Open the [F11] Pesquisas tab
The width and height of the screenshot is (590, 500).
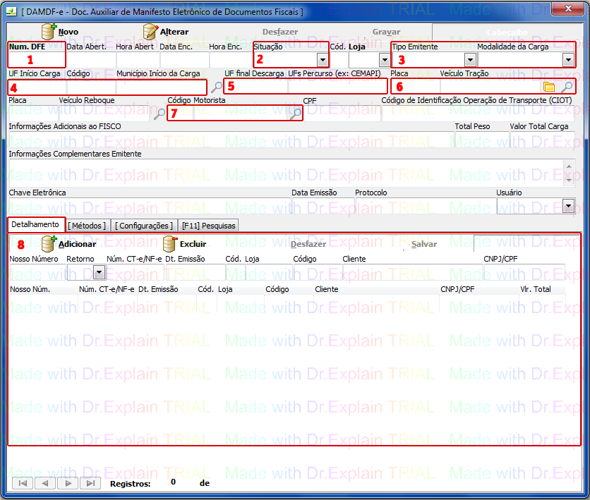click(208, 225)
